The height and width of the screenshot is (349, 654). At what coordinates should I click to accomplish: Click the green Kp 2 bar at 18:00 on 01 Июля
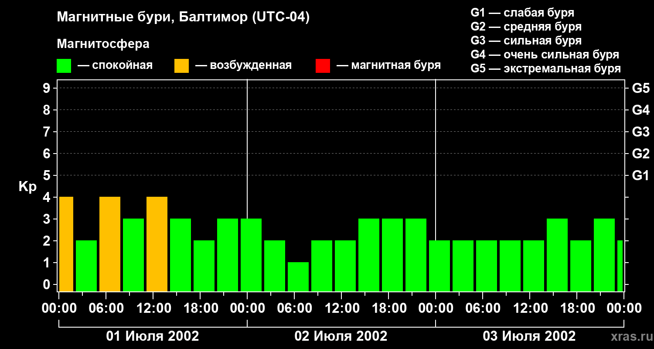[x=204, y=266]
